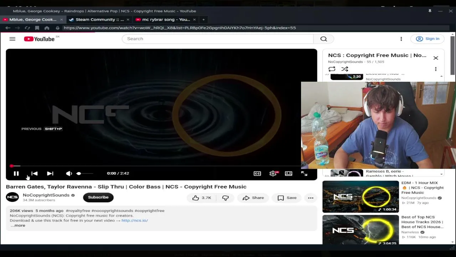Toggle shuffle for the playlist

tap(344, 69)
